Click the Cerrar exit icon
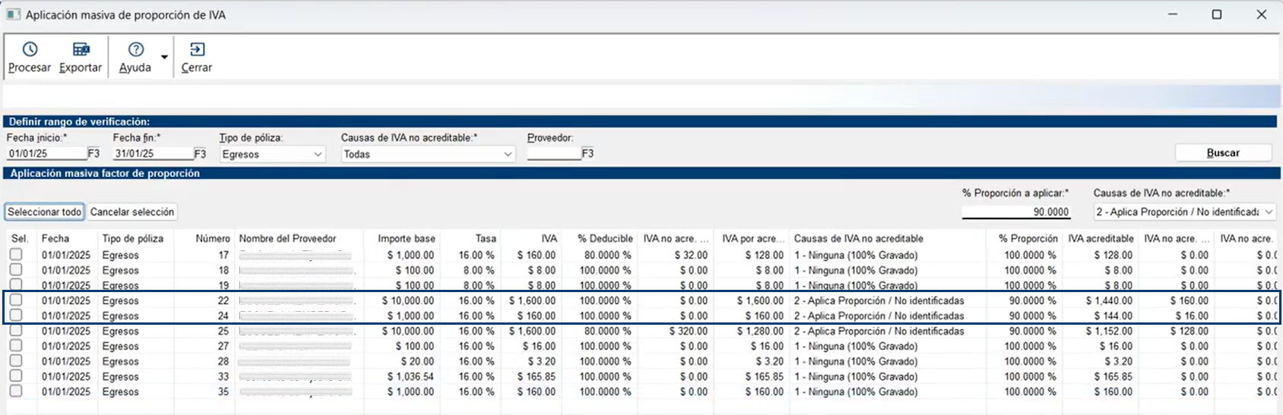 coord(197,50)
